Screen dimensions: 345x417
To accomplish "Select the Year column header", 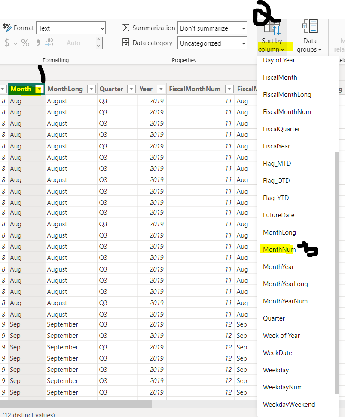I will [x=146, y=89].
